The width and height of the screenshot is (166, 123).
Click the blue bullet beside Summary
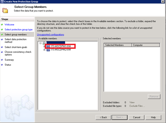(2, 60)
